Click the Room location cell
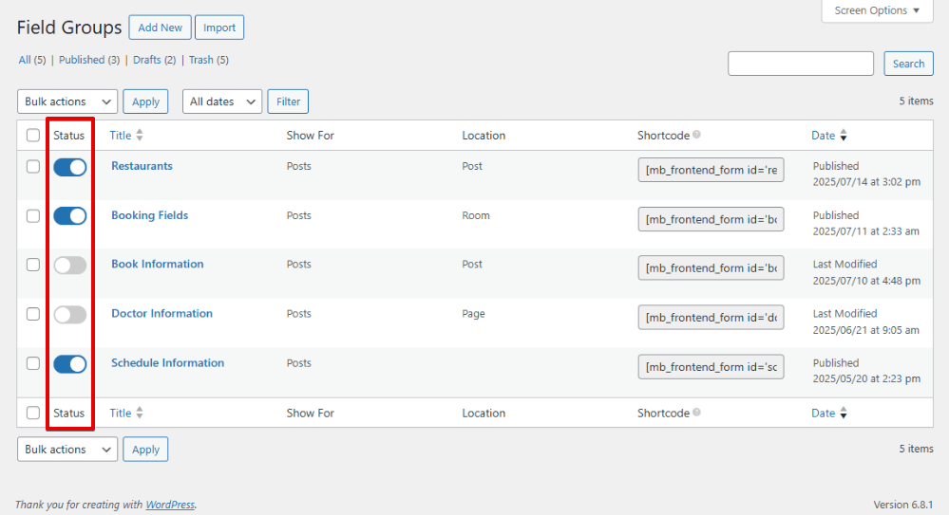The height and width of the screenshot is (515, 949). (x=476, y=215)
